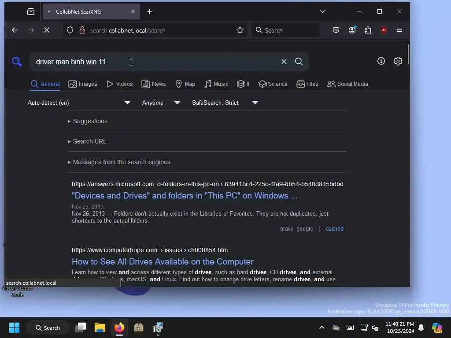Screen dimensions: 451x338
Task: Click the insecure connection padlock icon
Action: click(82, 30)
